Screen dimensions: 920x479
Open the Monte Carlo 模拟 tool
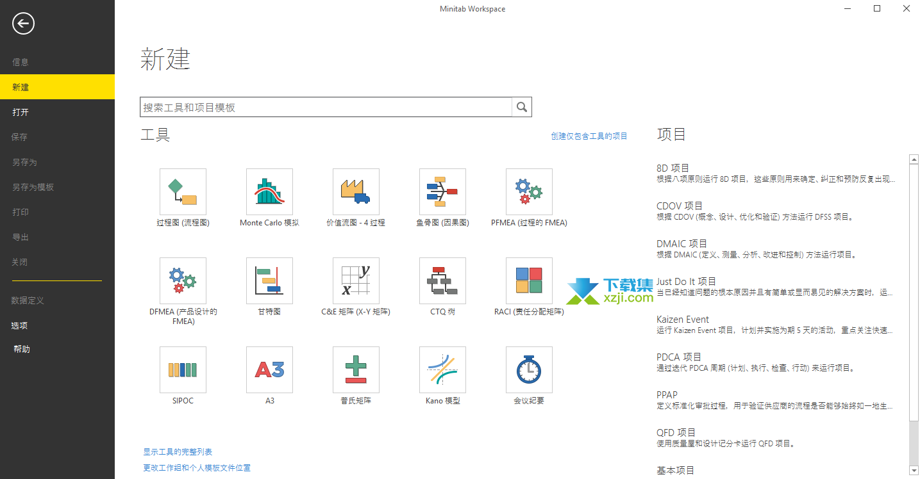269,191
